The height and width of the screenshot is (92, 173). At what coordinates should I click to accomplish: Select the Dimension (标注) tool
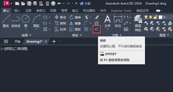(x=118, y=21)
